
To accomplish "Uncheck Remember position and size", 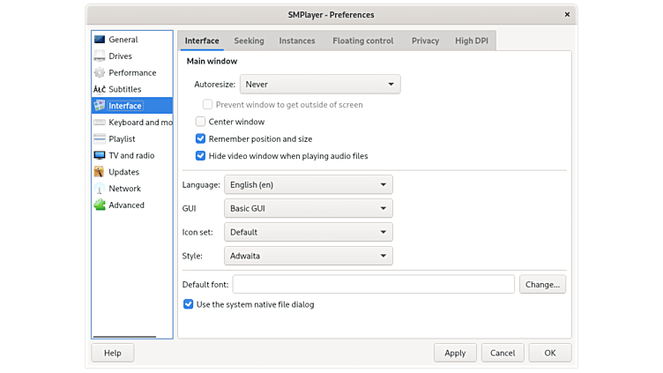I will click(x=201, y=138).
